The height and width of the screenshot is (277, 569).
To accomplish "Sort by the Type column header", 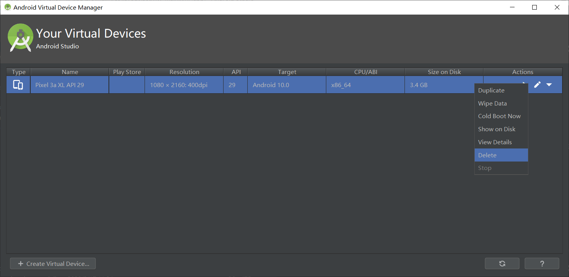I will tap(18, 72).
